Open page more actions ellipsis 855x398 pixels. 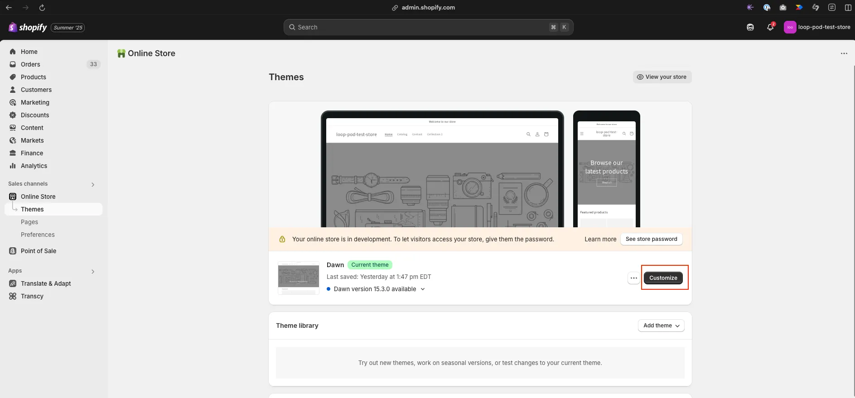(844, 53)
